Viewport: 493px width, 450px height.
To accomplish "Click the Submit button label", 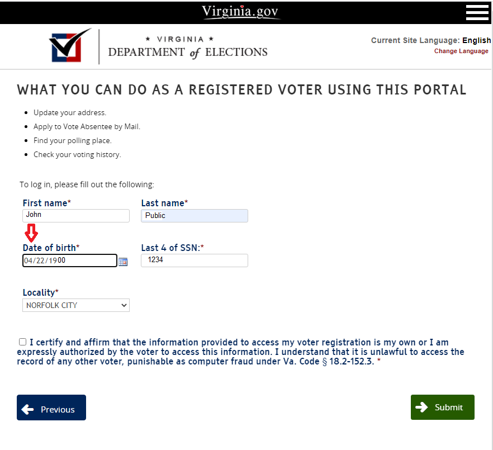I will tap(449, 408).
